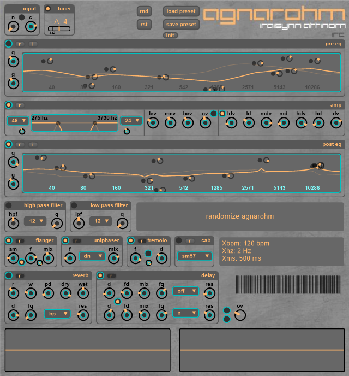The height and width of the screenshot is (376, 349).
Task: Expand the reverb bp filter type dropdown
Action: click(x=57, y=314)
